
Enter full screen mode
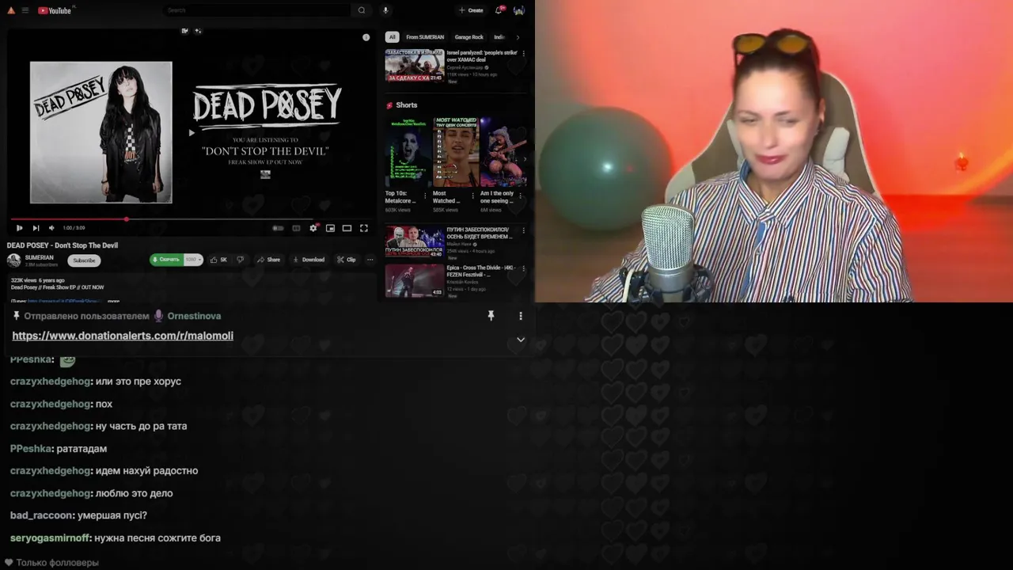click(x=364, y=228)
